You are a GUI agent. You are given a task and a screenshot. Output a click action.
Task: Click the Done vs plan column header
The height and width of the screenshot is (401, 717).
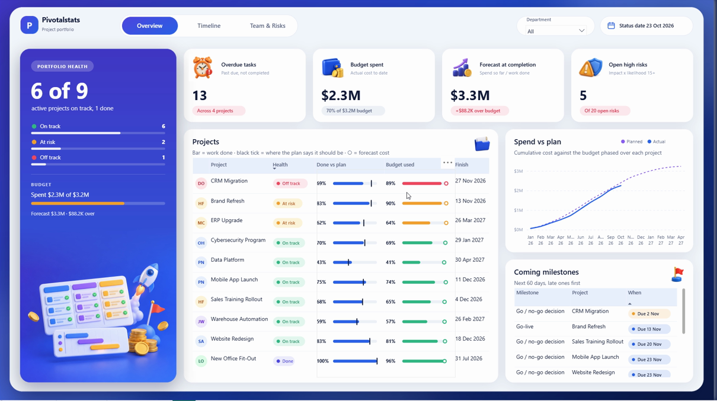[x=331, y=165]
